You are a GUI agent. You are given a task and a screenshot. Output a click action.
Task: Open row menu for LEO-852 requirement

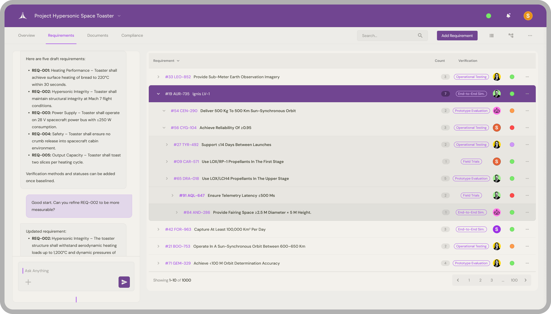[x=527, y=77]
